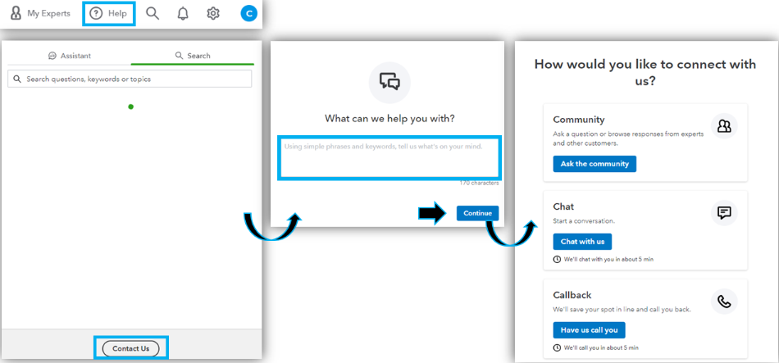Click the Help question mark icon
The height and width of the screenshot is (363, 779).
[96, 13]
